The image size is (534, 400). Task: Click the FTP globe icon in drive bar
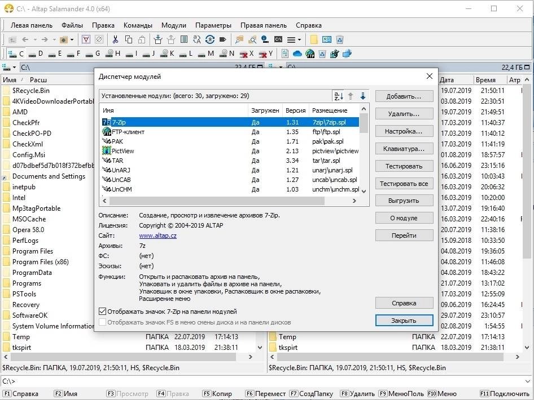pyautogui.click(x=310, y=54)
